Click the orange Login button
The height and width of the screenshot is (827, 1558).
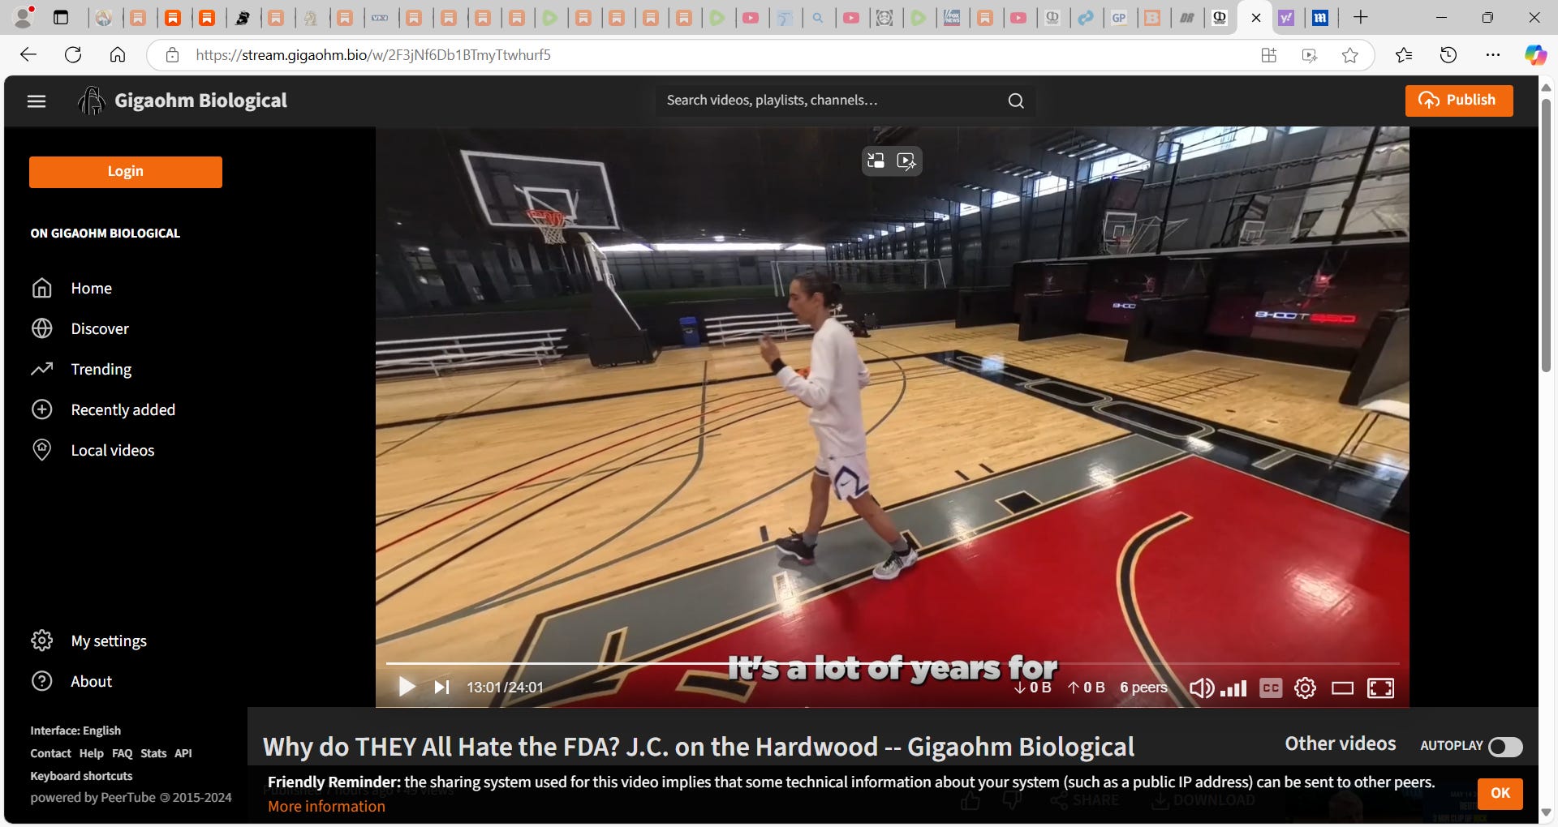pyautogui.click(x=126, y=172)
